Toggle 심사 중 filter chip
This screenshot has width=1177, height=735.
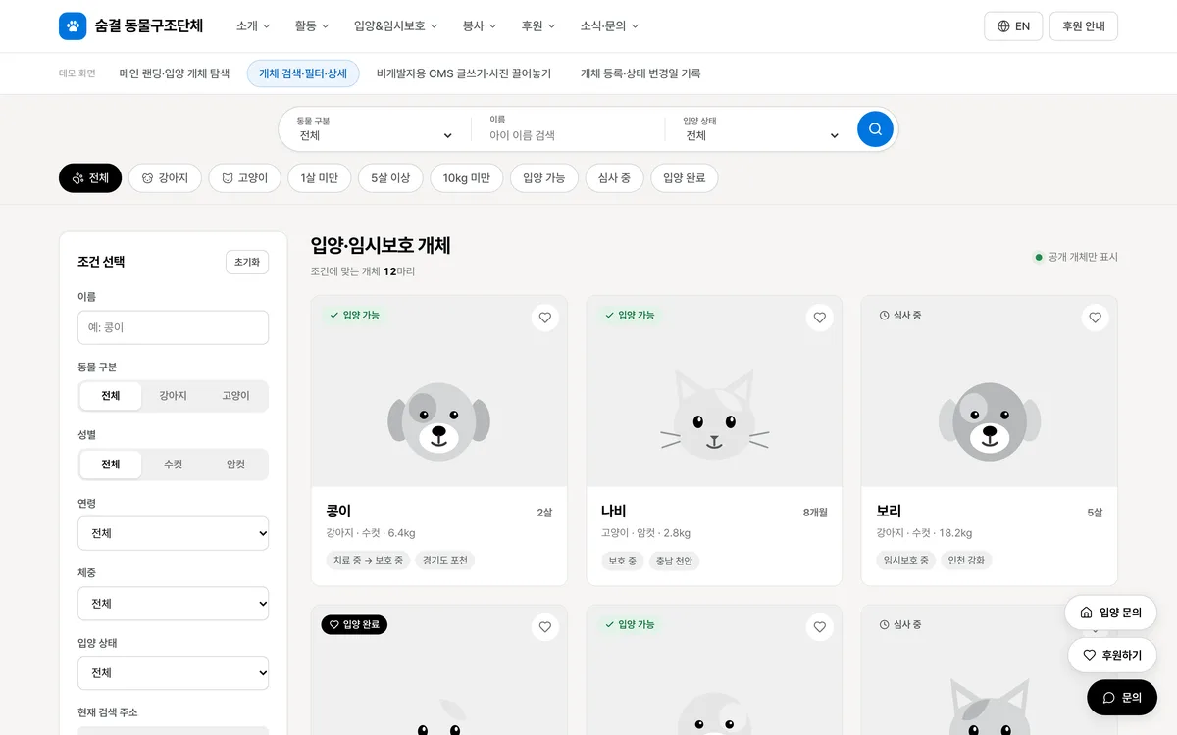614,178
